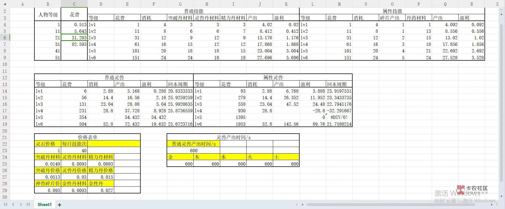The image size is (505, 209).
Task: Select the yellow 土 cell
Action: pyautogui.click(x=286, y=157)
